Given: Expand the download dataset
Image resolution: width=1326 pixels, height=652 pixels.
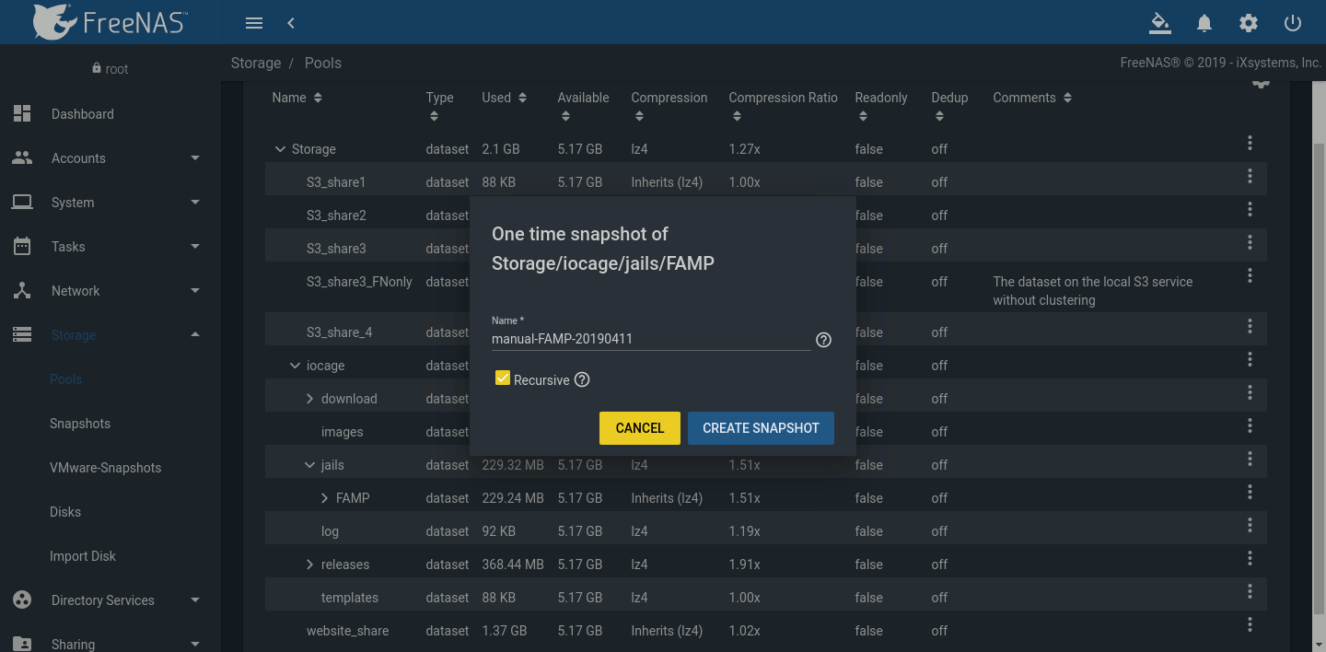Looking at the screenshot, I should [x=309, y=399].
